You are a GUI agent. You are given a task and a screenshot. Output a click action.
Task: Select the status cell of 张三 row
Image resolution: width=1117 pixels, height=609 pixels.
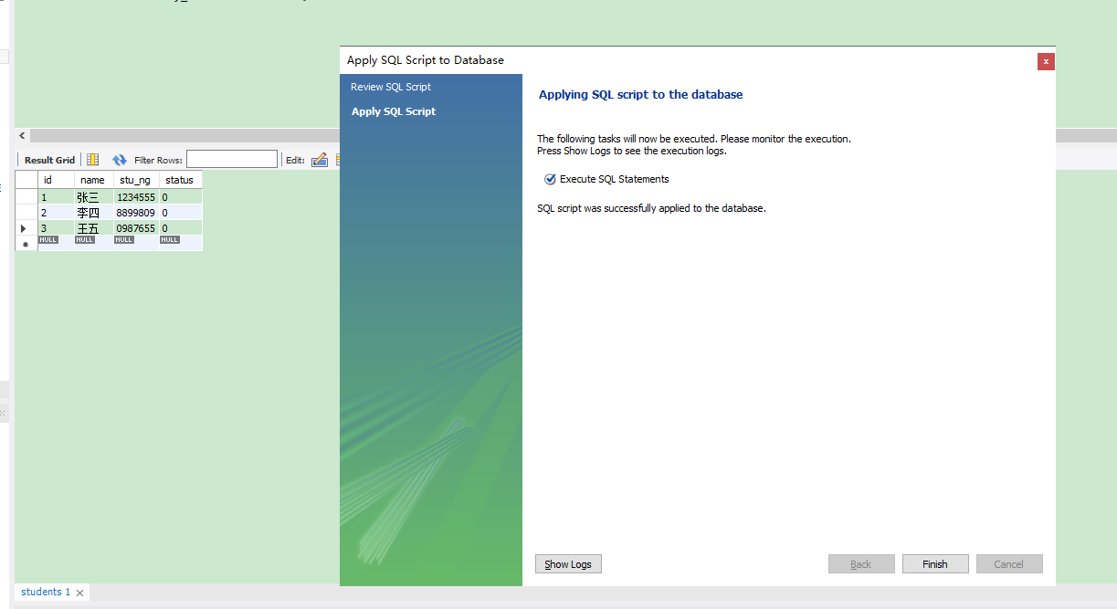[x=180, y=197]
